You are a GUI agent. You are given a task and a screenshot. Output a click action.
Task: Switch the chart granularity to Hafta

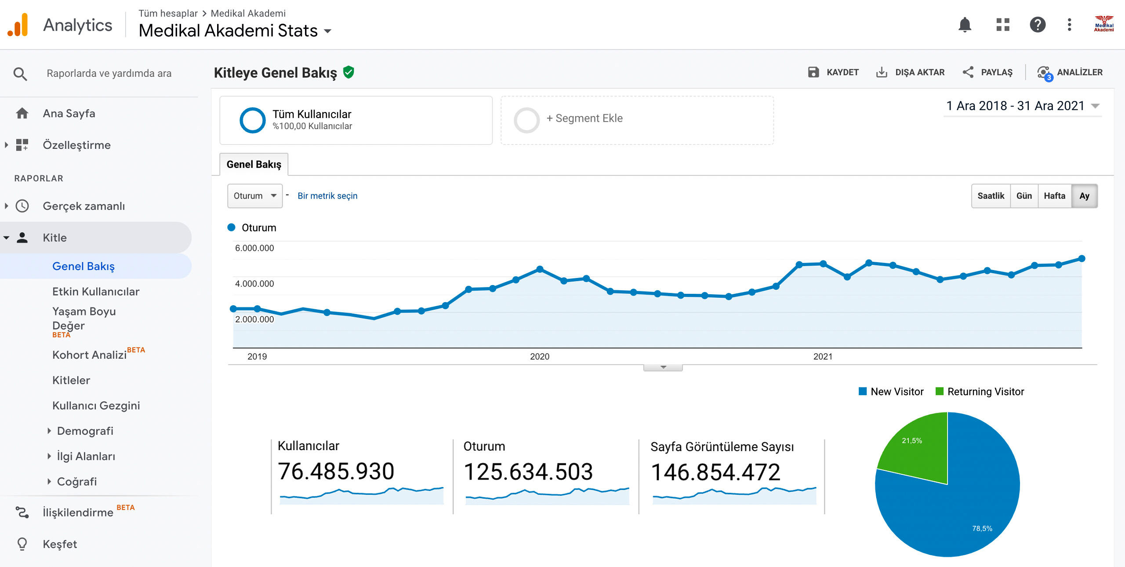click(1054, 196)
